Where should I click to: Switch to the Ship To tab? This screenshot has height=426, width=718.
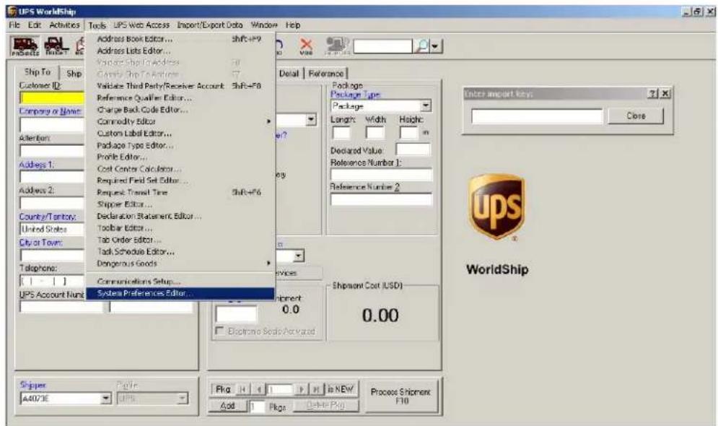point(37,72)
